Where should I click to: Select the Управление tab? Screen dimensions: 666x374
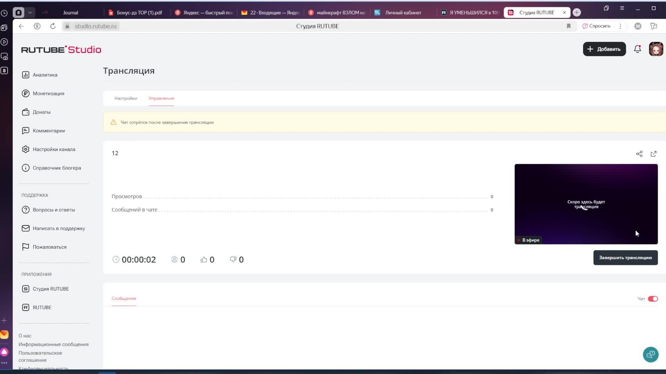point(161,98)
